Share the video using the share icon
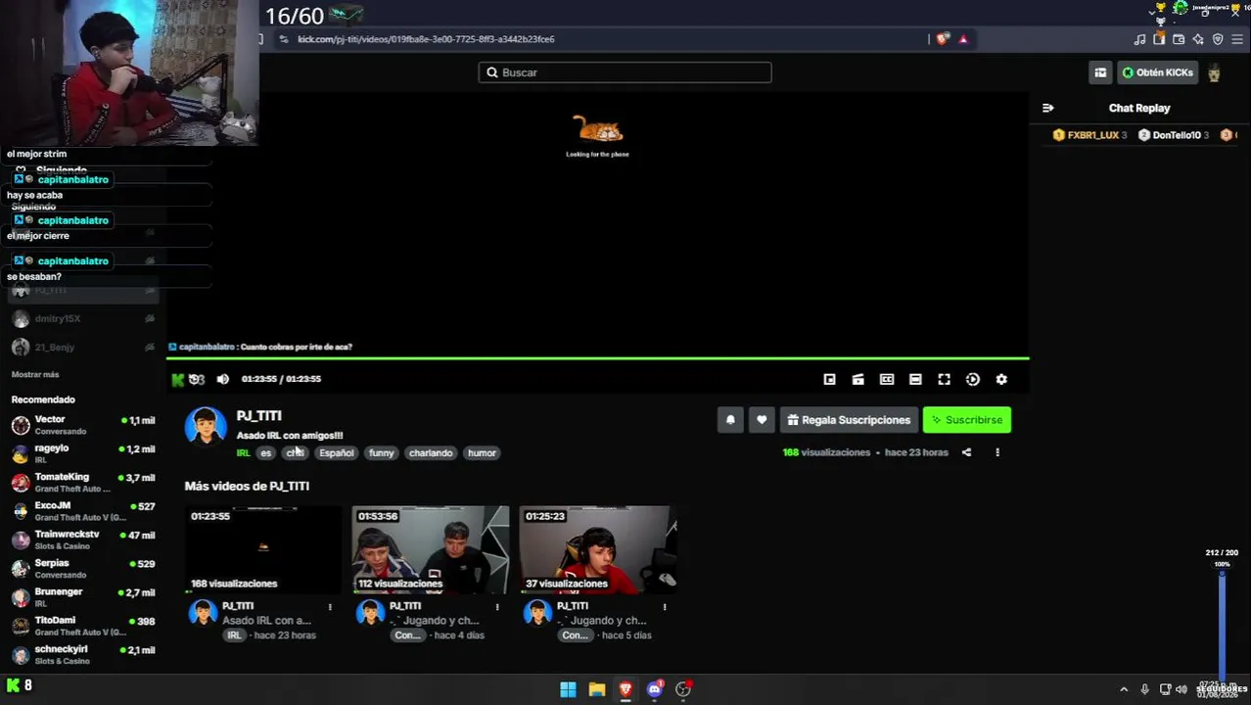This screenshot has height=705, width=1251. [x=966, y=452]
